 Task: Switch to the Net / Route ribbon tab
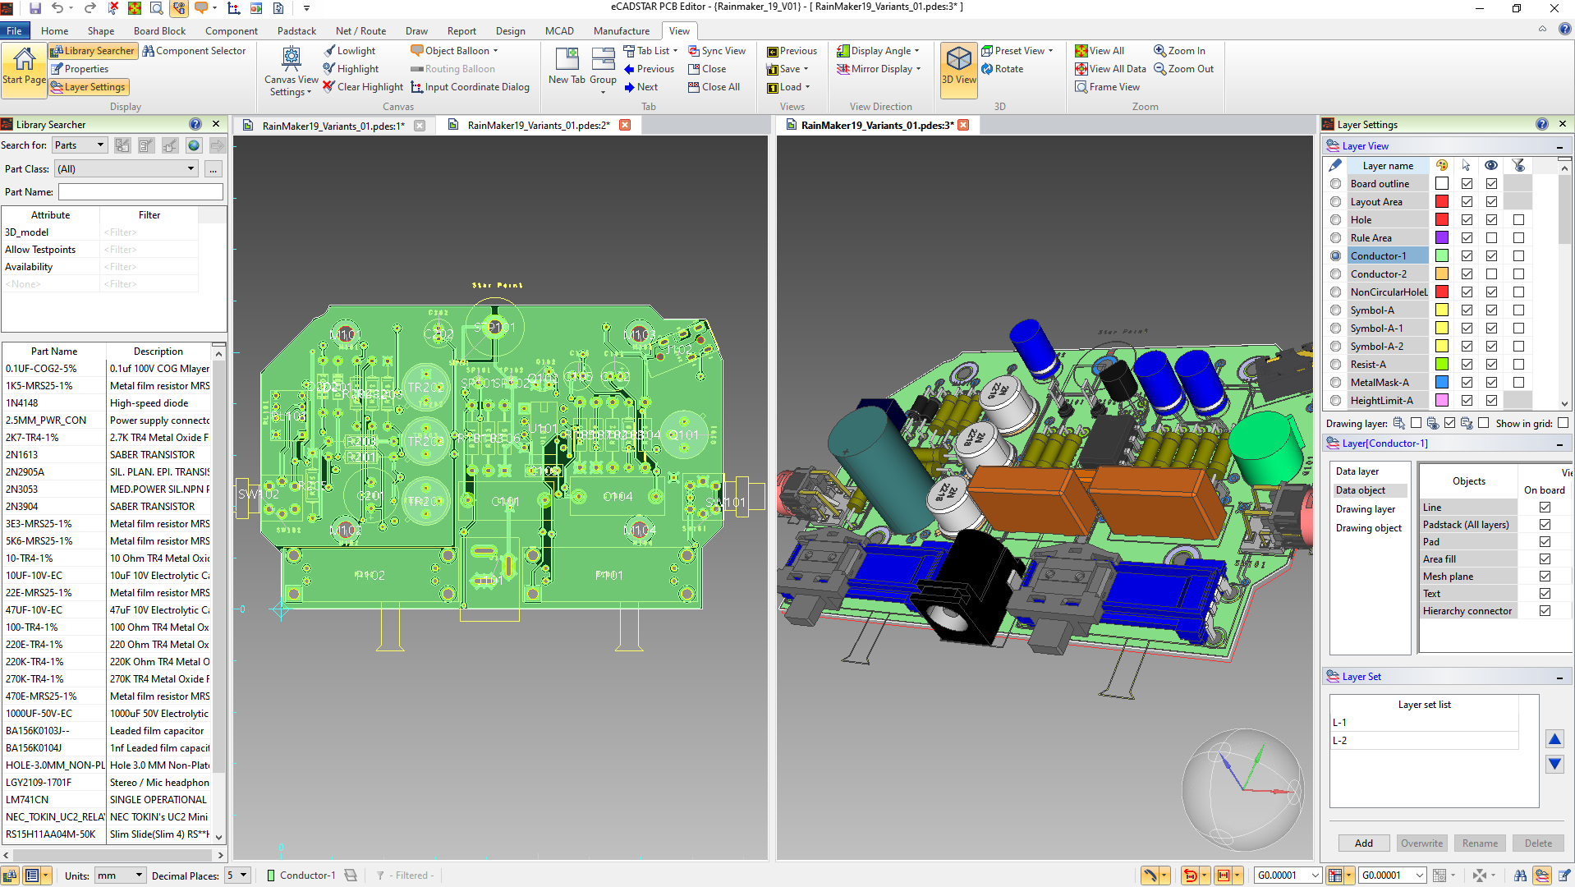pos(360,31)
